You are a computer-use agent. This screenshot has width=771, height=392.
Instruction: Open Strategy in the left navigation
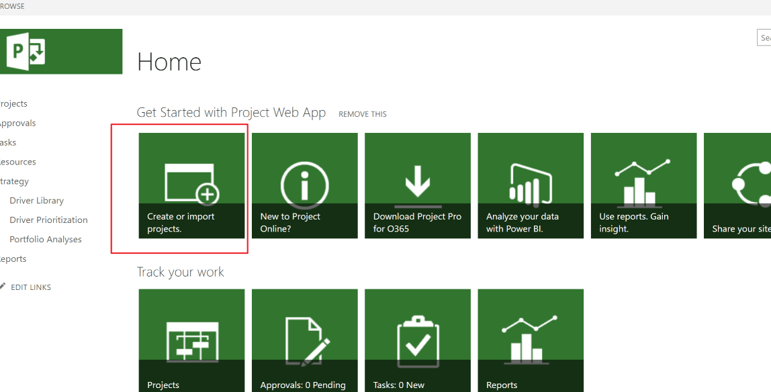coord(14,181)
